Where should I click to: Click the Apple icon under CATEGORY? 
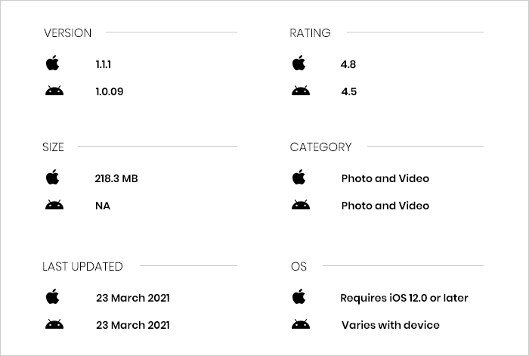point(299,177)
